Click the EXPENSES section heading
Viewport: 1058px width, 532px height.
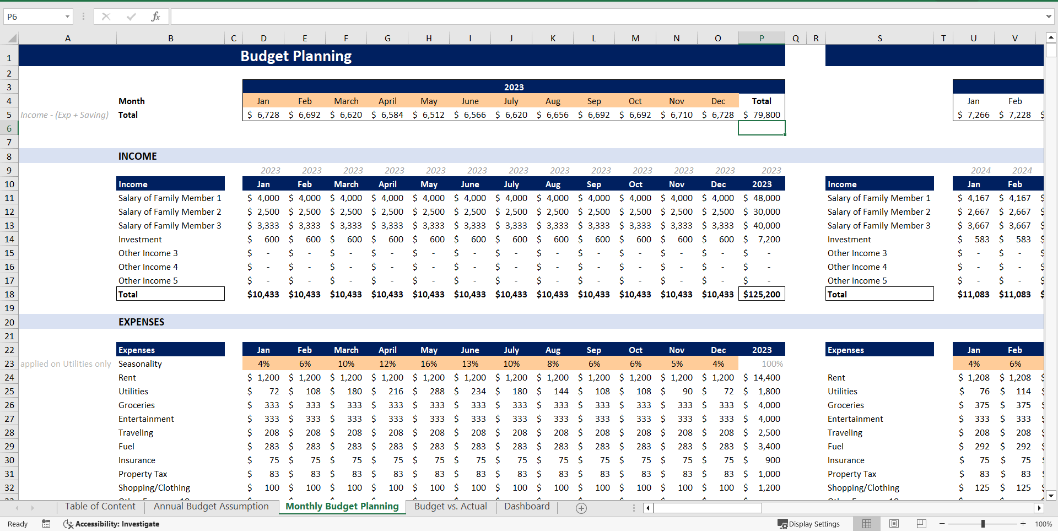141,322
